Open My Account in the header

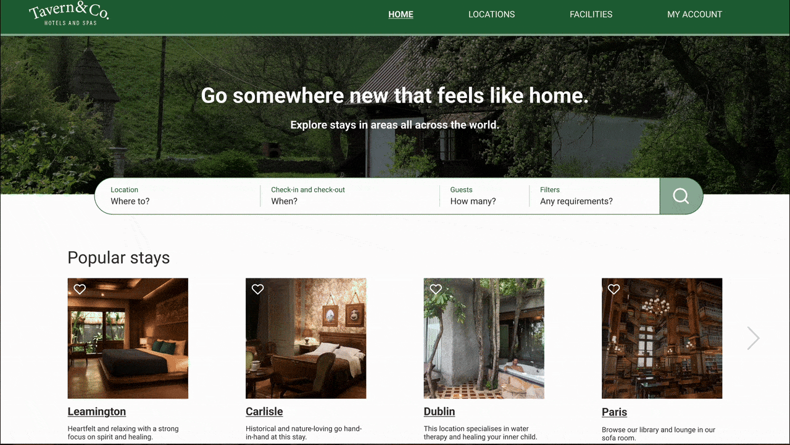(694, 14)
